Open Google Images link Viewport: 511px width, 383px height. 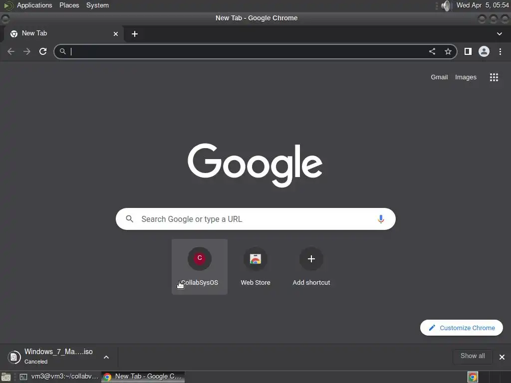[466, 77]
